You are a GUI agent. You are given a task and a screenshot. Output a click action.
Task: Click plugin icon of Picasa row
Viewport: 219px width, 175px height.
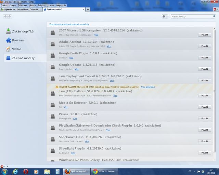[53, 117]
